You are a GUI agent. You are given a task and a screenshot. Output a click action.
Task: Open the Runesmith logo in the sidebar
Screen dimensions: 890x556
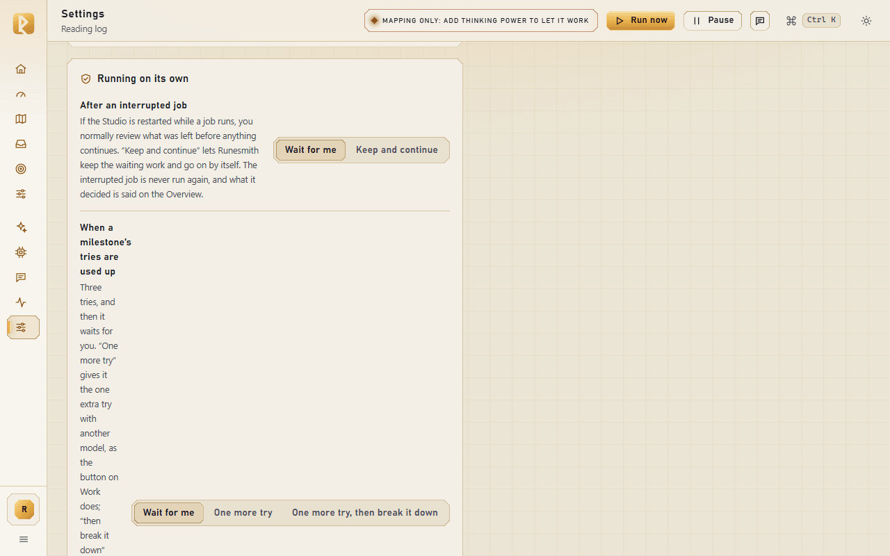point(23,24)
